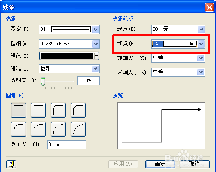Click the line preview box
Screen dimensions: 216x172
161,126
